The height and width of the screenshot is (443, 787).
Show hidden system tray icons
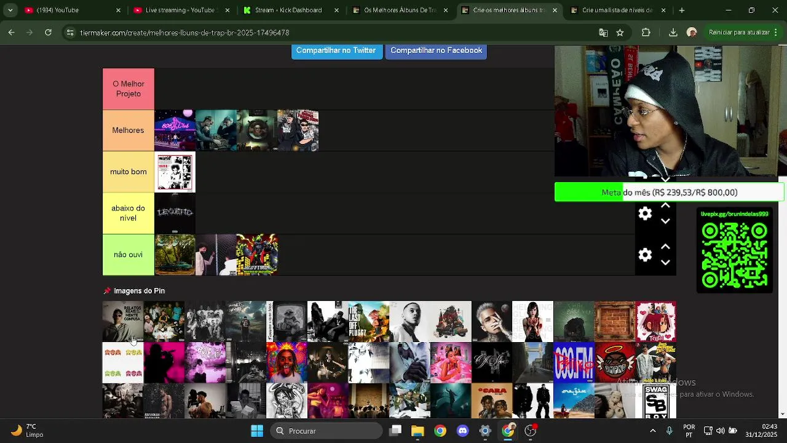pyautogui.click(x=652, y=431)
